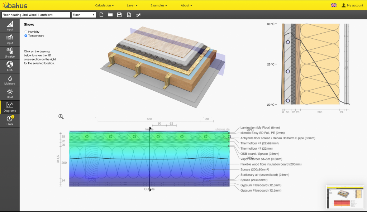Click the magnifier zoom icon above the cross-section
The width and height of the screenshot is (367, 212).
(x=61, y=116)
